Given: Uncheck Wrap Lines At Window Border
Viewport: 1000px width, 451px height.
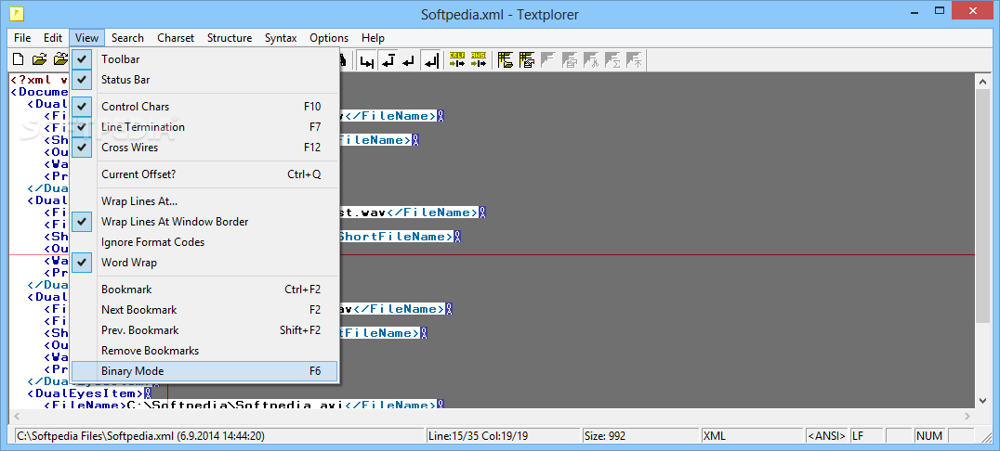Looking at the screenshot, I should tap(204, 222).
